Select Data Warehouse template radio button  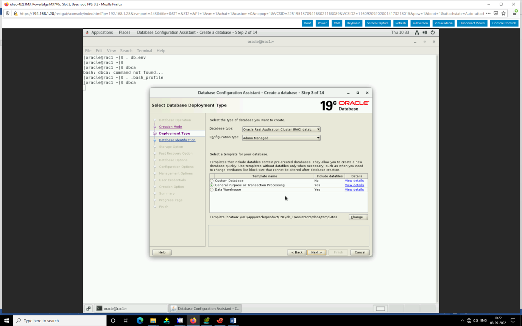[212, 189]
